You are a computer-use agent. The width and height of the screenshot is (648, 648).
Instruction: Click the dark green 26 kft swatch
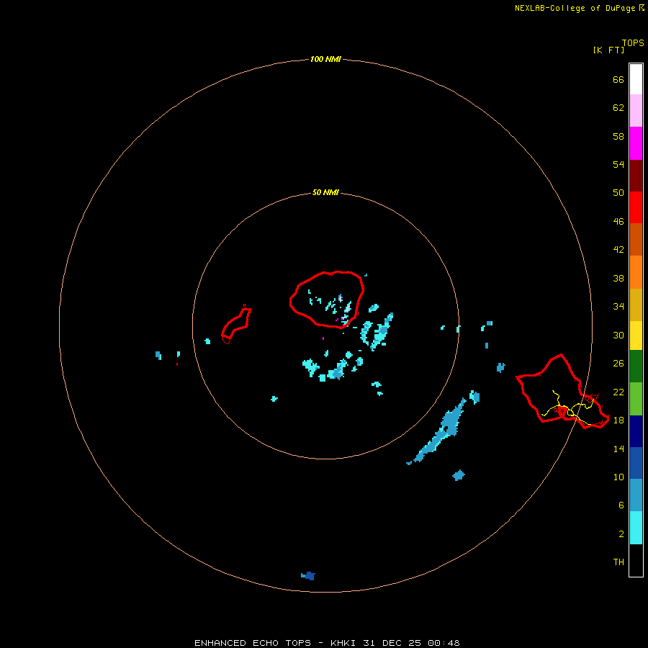click(636, 366)
